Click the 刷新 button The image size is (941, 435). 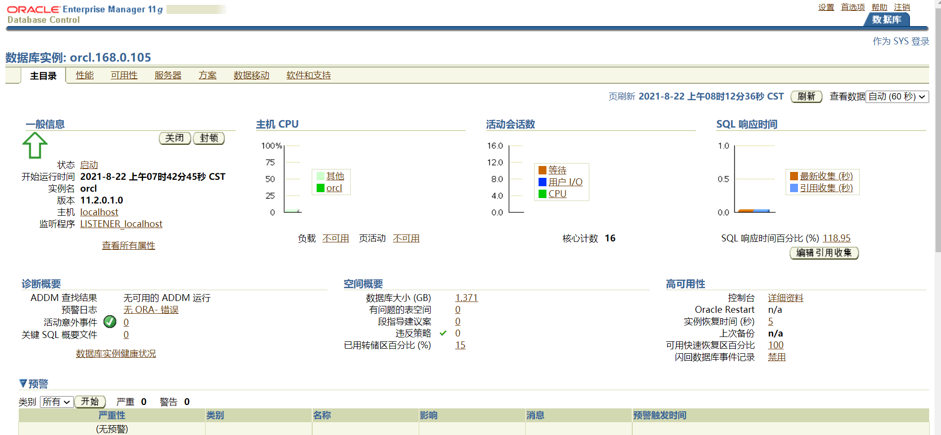coord(806,97)
